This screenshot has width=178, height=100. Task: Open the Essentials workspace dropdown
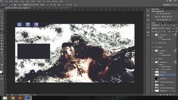170,5
